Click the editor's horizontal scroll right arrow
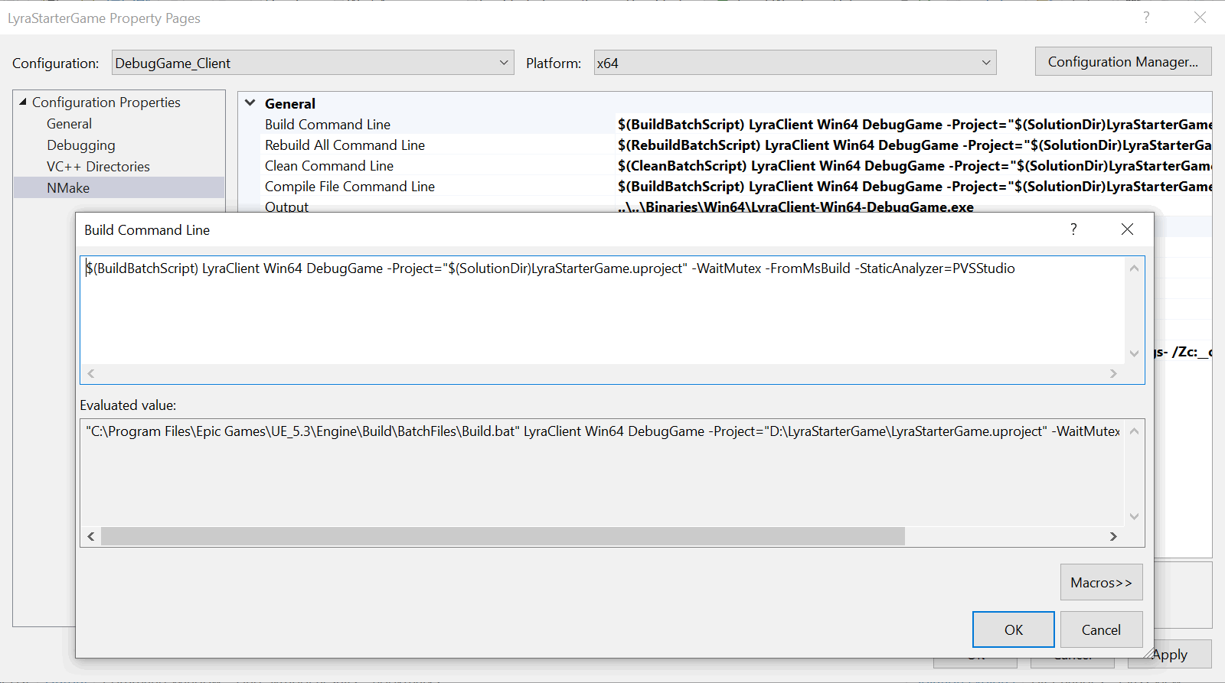 [1113, 373]
